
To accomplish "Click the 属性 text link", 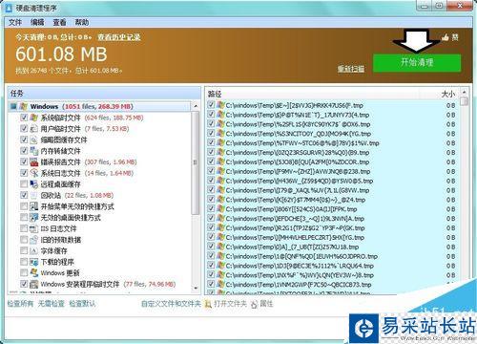I will [266, 304].
